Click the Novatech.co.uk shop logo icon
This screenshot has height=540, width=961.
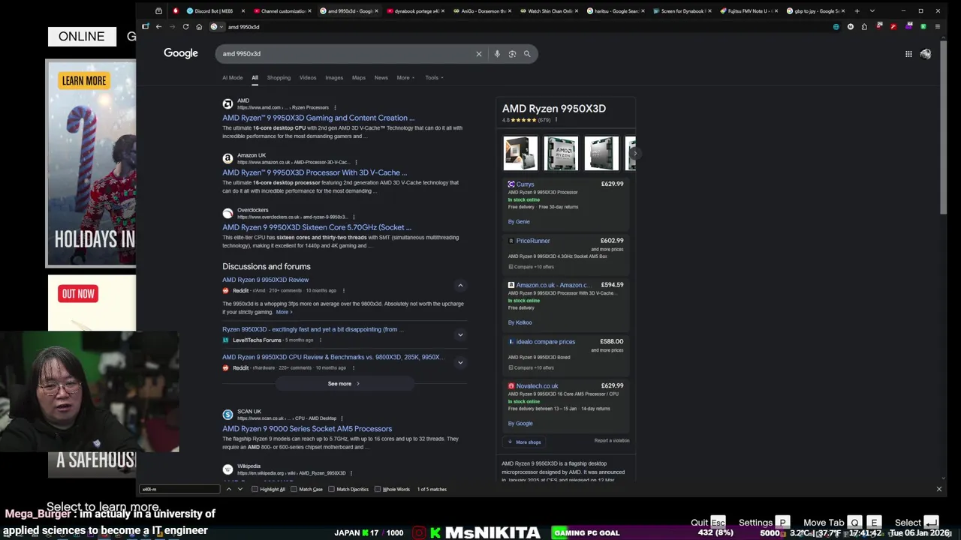(x=511, y=386)
